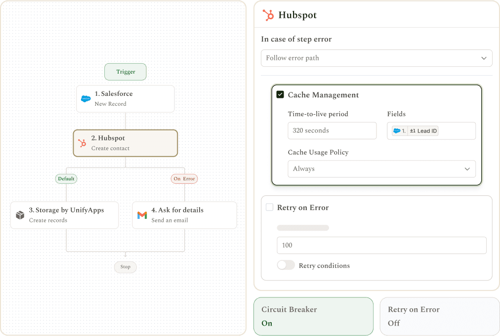Click the Hubspot icon in the workflow node
The width and height of the screenshot is (500, 336).
tap(83, 143)
